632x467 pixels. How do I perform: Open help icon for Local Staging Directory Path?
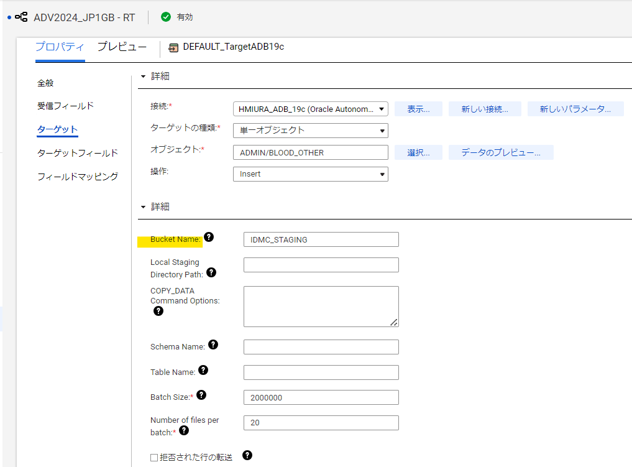click(211, 272)
